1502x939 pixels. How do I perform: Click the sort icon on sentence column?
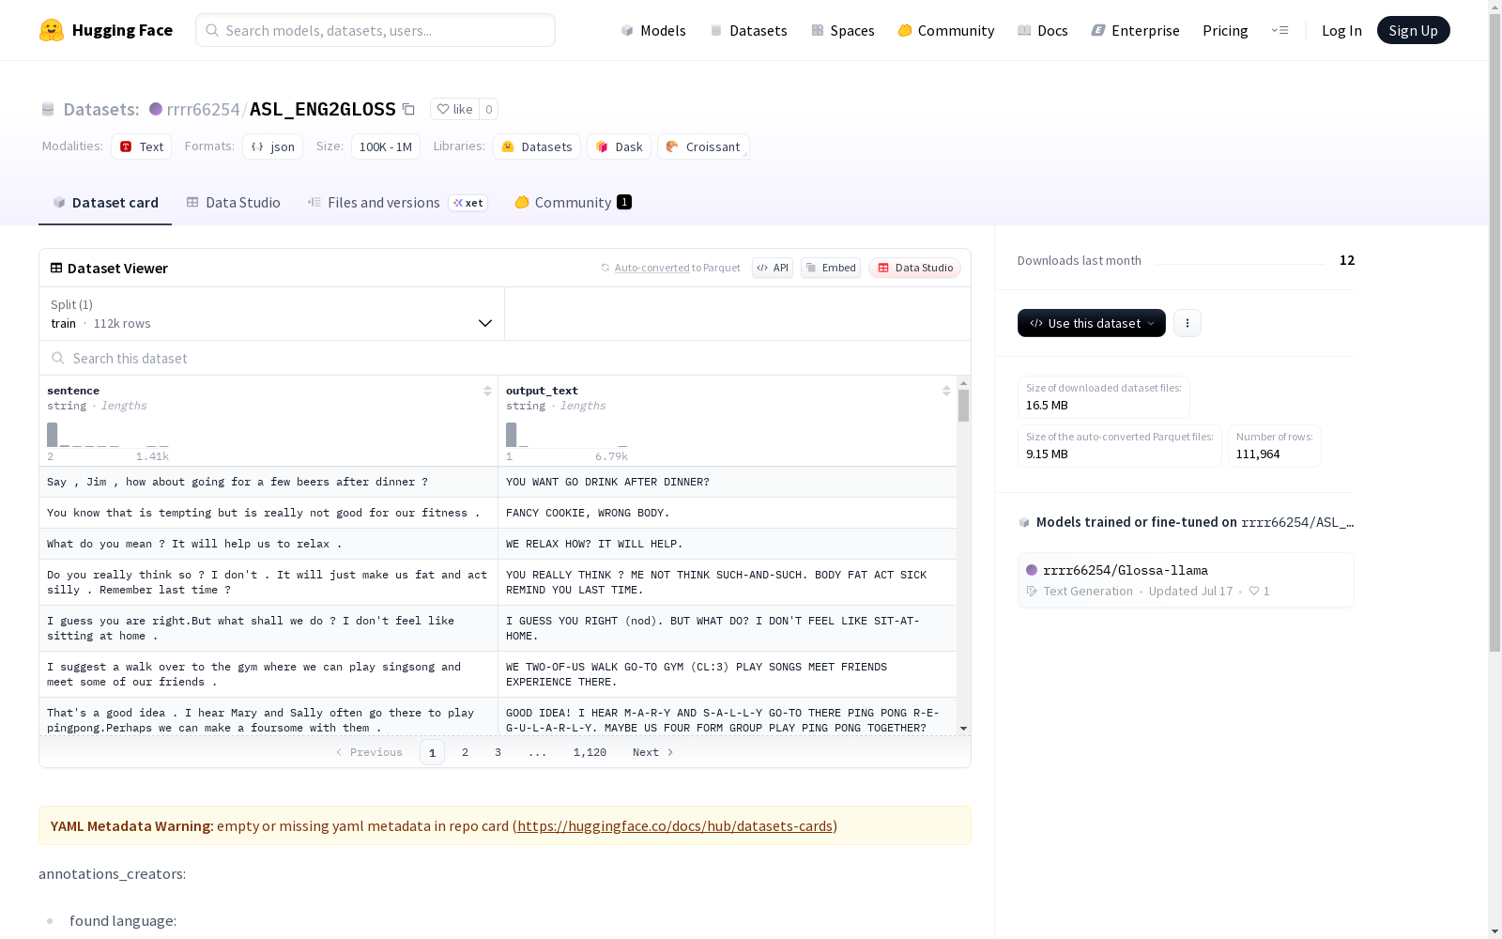(x=487, y=391)
